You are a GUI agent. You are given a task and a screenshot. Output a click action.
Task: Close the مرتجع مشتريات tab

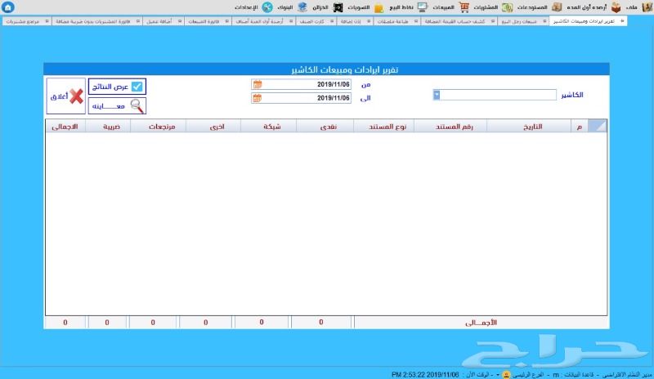[47, 21]
